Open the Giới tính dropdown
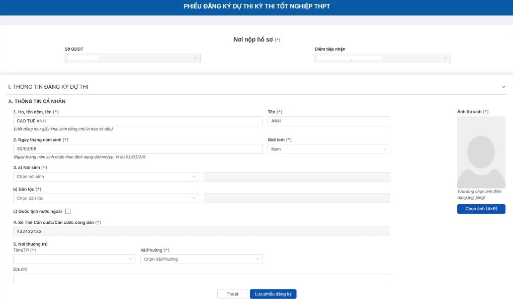This screenshot has width=513, height=300. pos(328,149)
